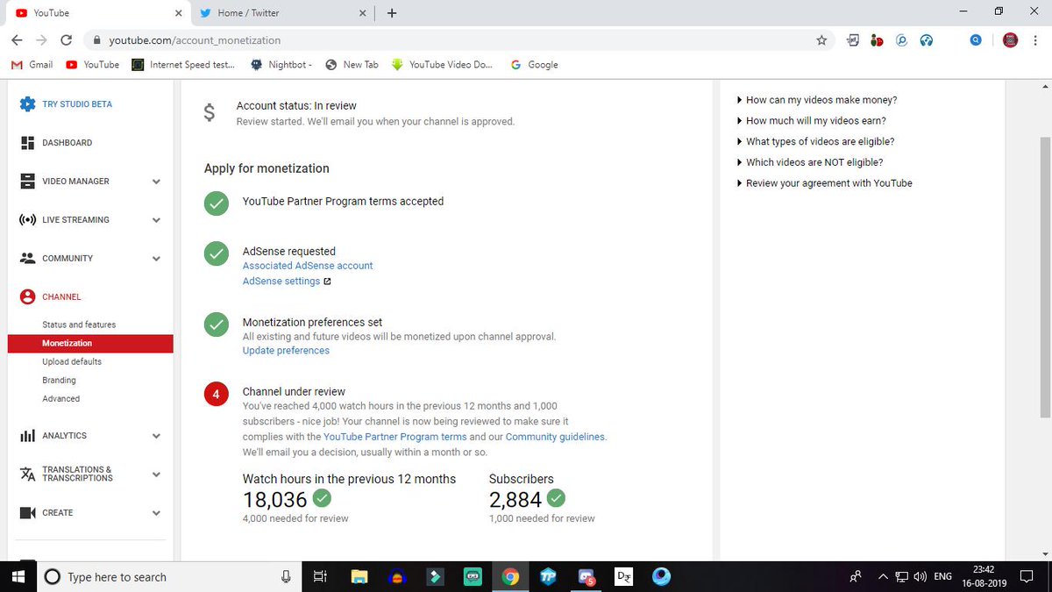Click the Translations & Transcriptions icon
Screen dimensions: 1052x592
tap(27, 474)
